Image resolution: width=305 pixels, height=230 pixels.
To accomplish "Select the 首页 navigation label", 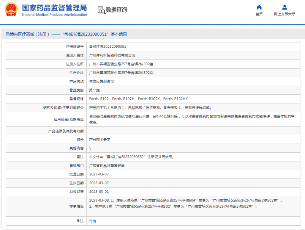I will tap(259, 13).
